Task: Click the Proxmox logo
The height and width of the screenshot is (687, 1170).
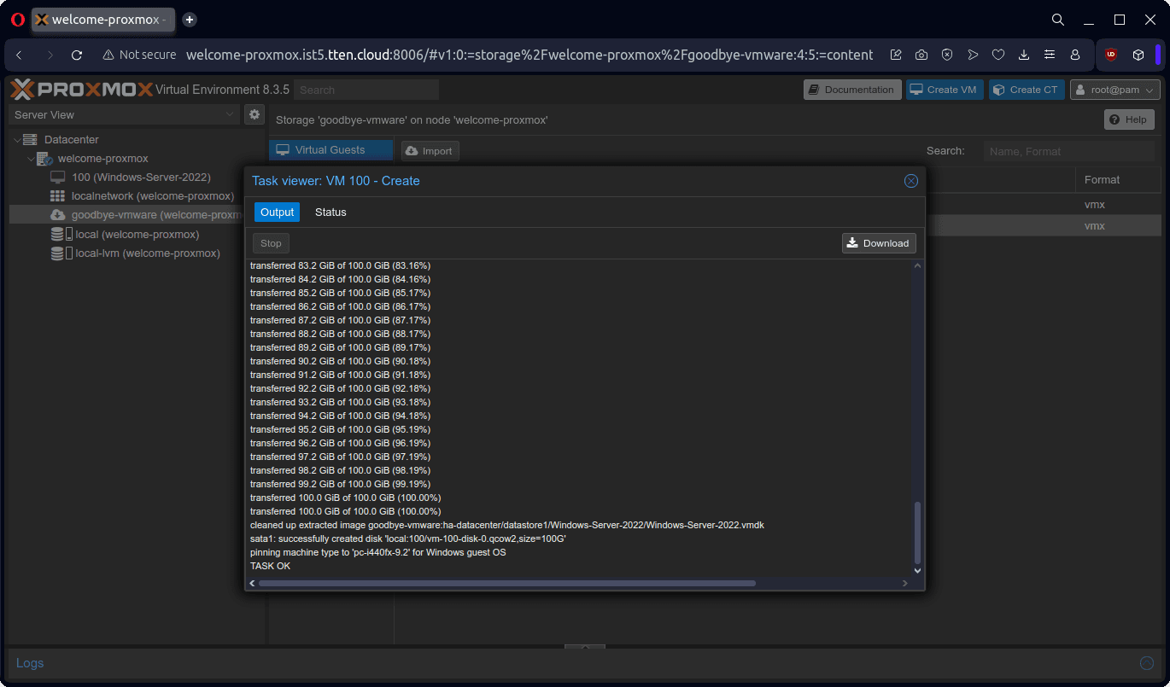Action: tap(82, 90)
